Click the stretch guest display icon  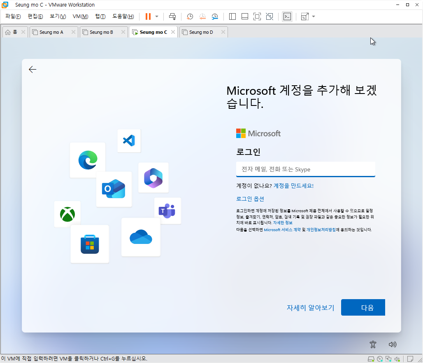(304, 16)
